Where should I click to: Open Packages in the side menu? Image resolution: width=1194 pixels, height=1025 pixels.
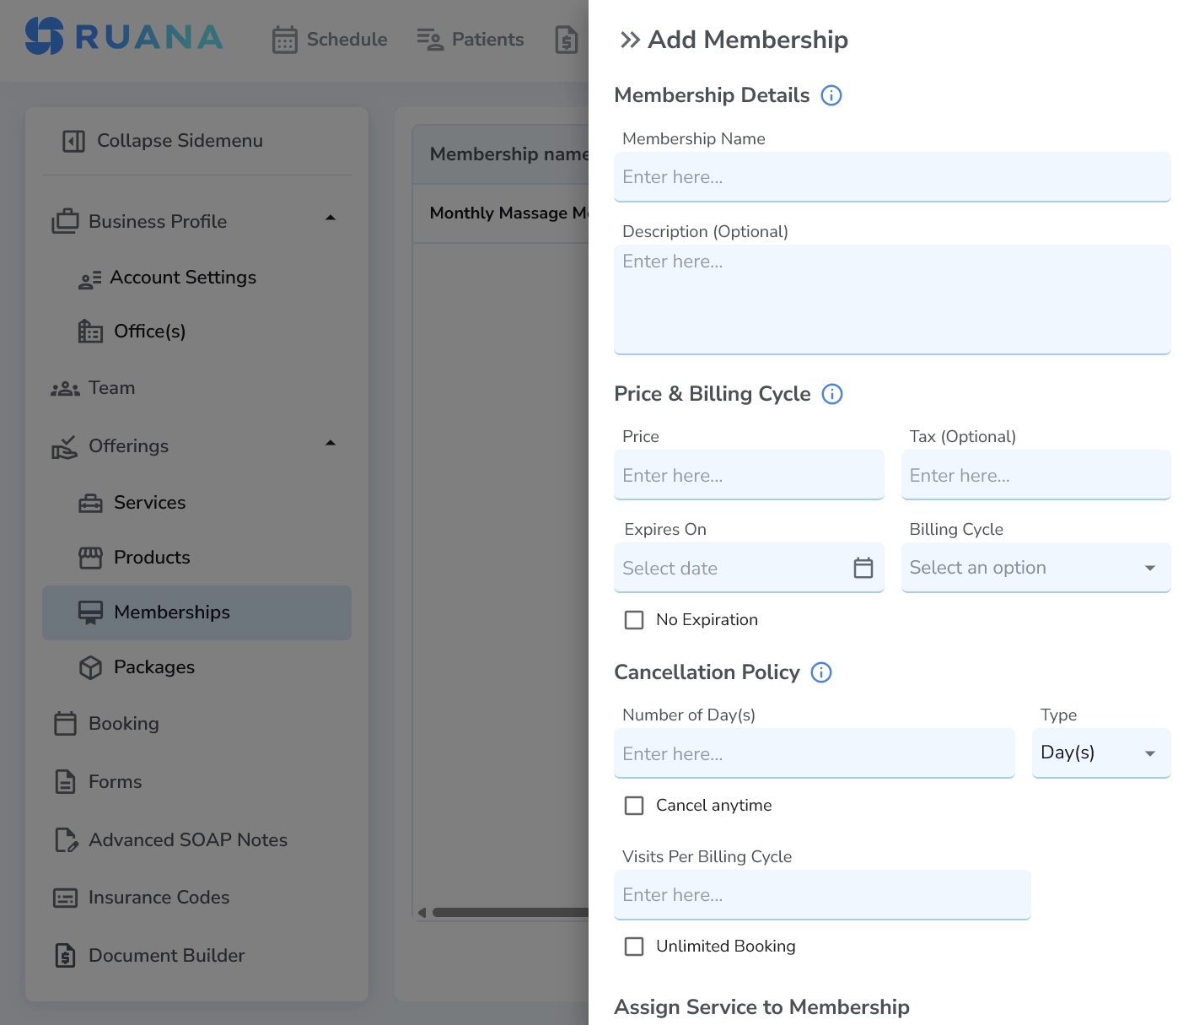pyautogui.click(x=153, y=667)
